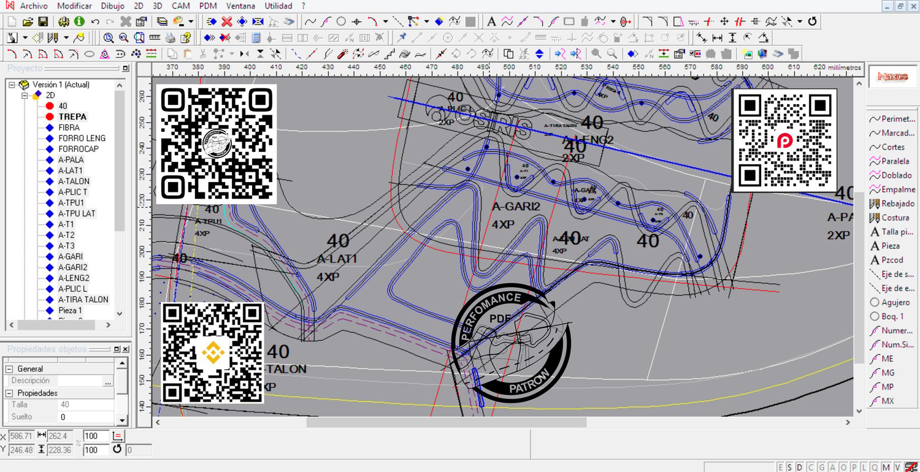The image size is (920, 472).
Task: Select the text A tool
Action: pyautogui.click(x=491, y=21)
